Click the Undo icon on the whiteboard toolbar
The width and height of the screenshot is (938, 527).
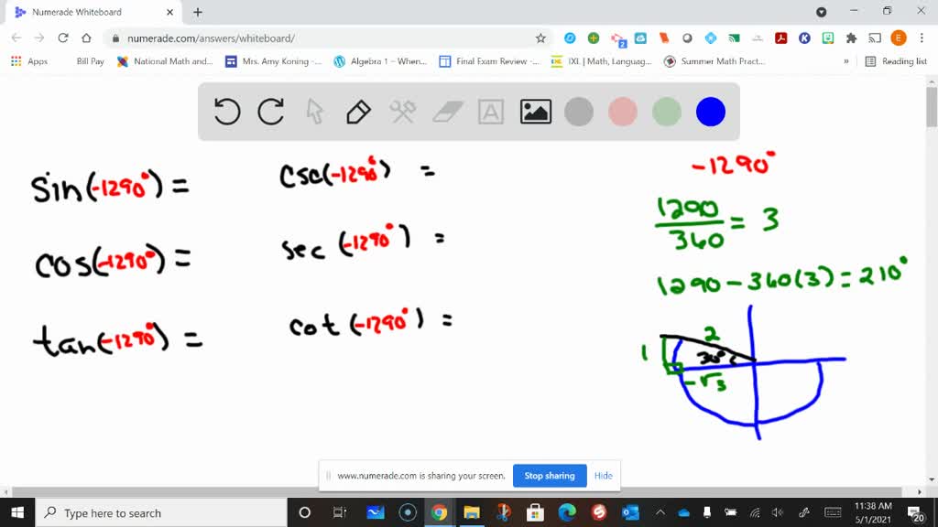point(226,112)
